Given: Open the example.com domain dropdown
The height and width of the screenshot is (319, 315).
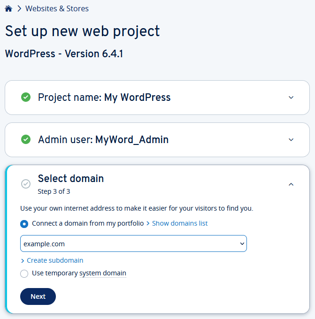Looking at the screenshot, I should click(x=133, y=243).
